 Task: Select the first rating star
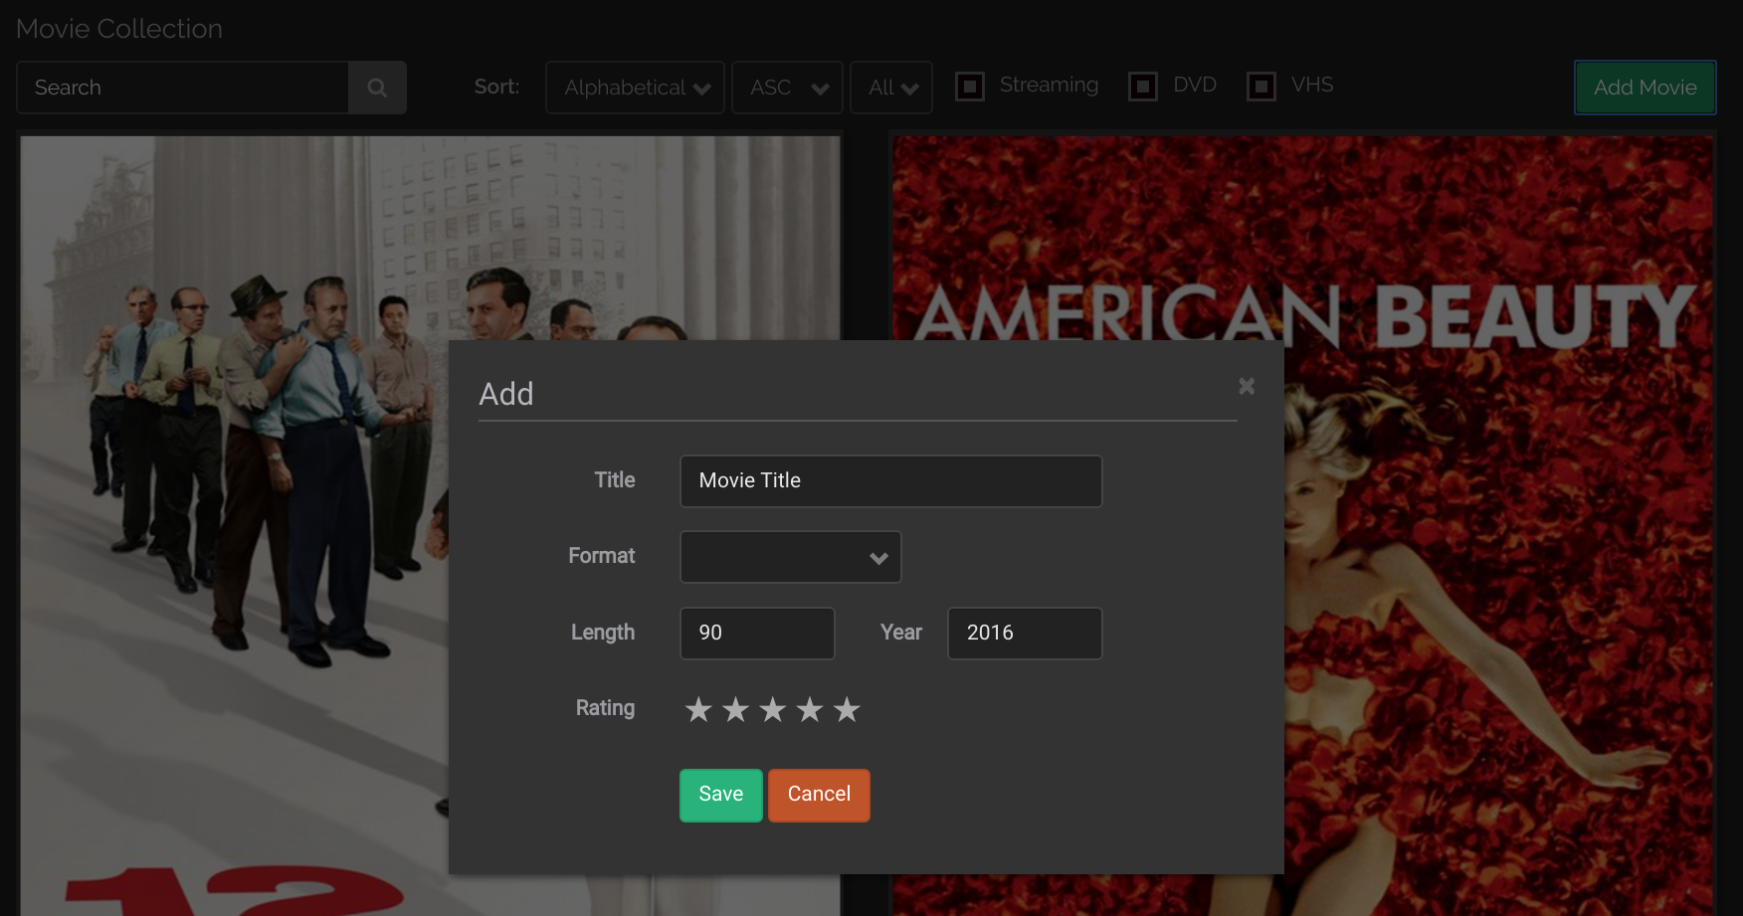698,709
